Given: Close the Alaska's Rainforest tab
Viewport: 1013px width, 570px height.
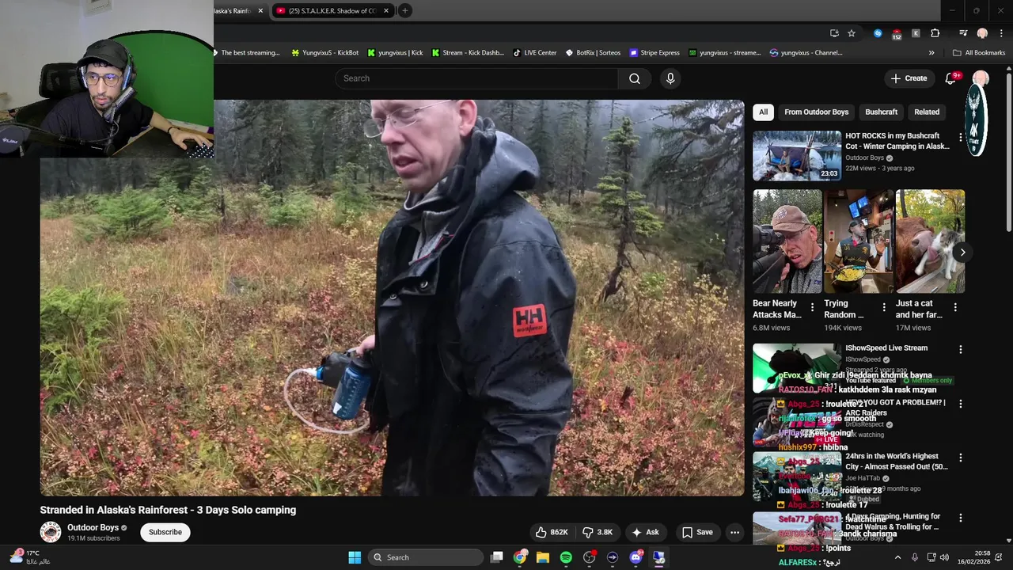Looking at the screenshot, I should click(x=260, y=10).
